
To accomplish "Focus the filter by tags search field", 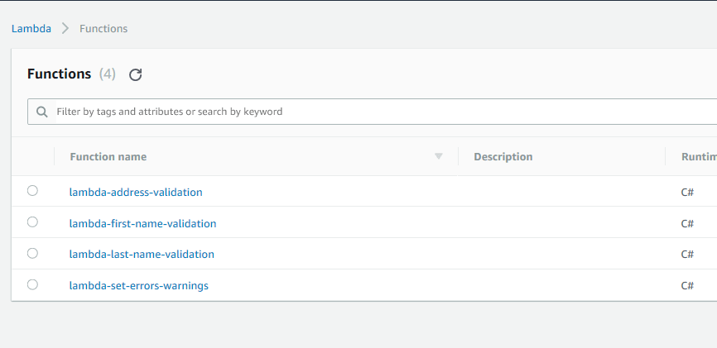I will [384, 112].
